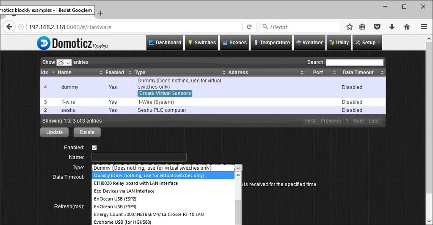Click the Update button

55,132
